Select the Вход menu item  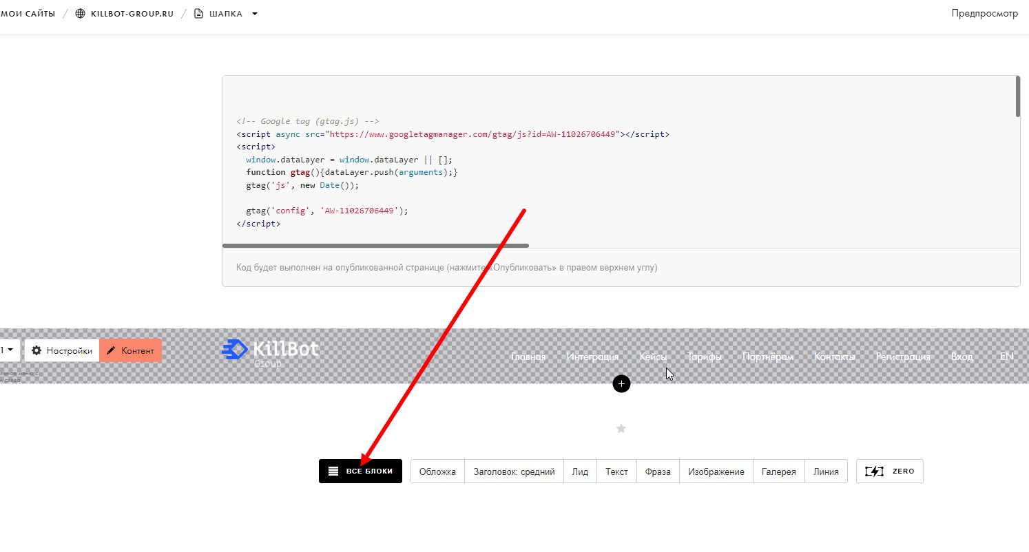[x=962, y=357]
